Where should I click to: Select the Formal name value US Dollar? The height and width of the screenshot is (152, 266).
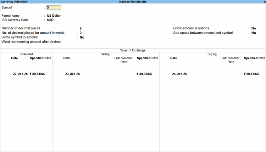54,16
